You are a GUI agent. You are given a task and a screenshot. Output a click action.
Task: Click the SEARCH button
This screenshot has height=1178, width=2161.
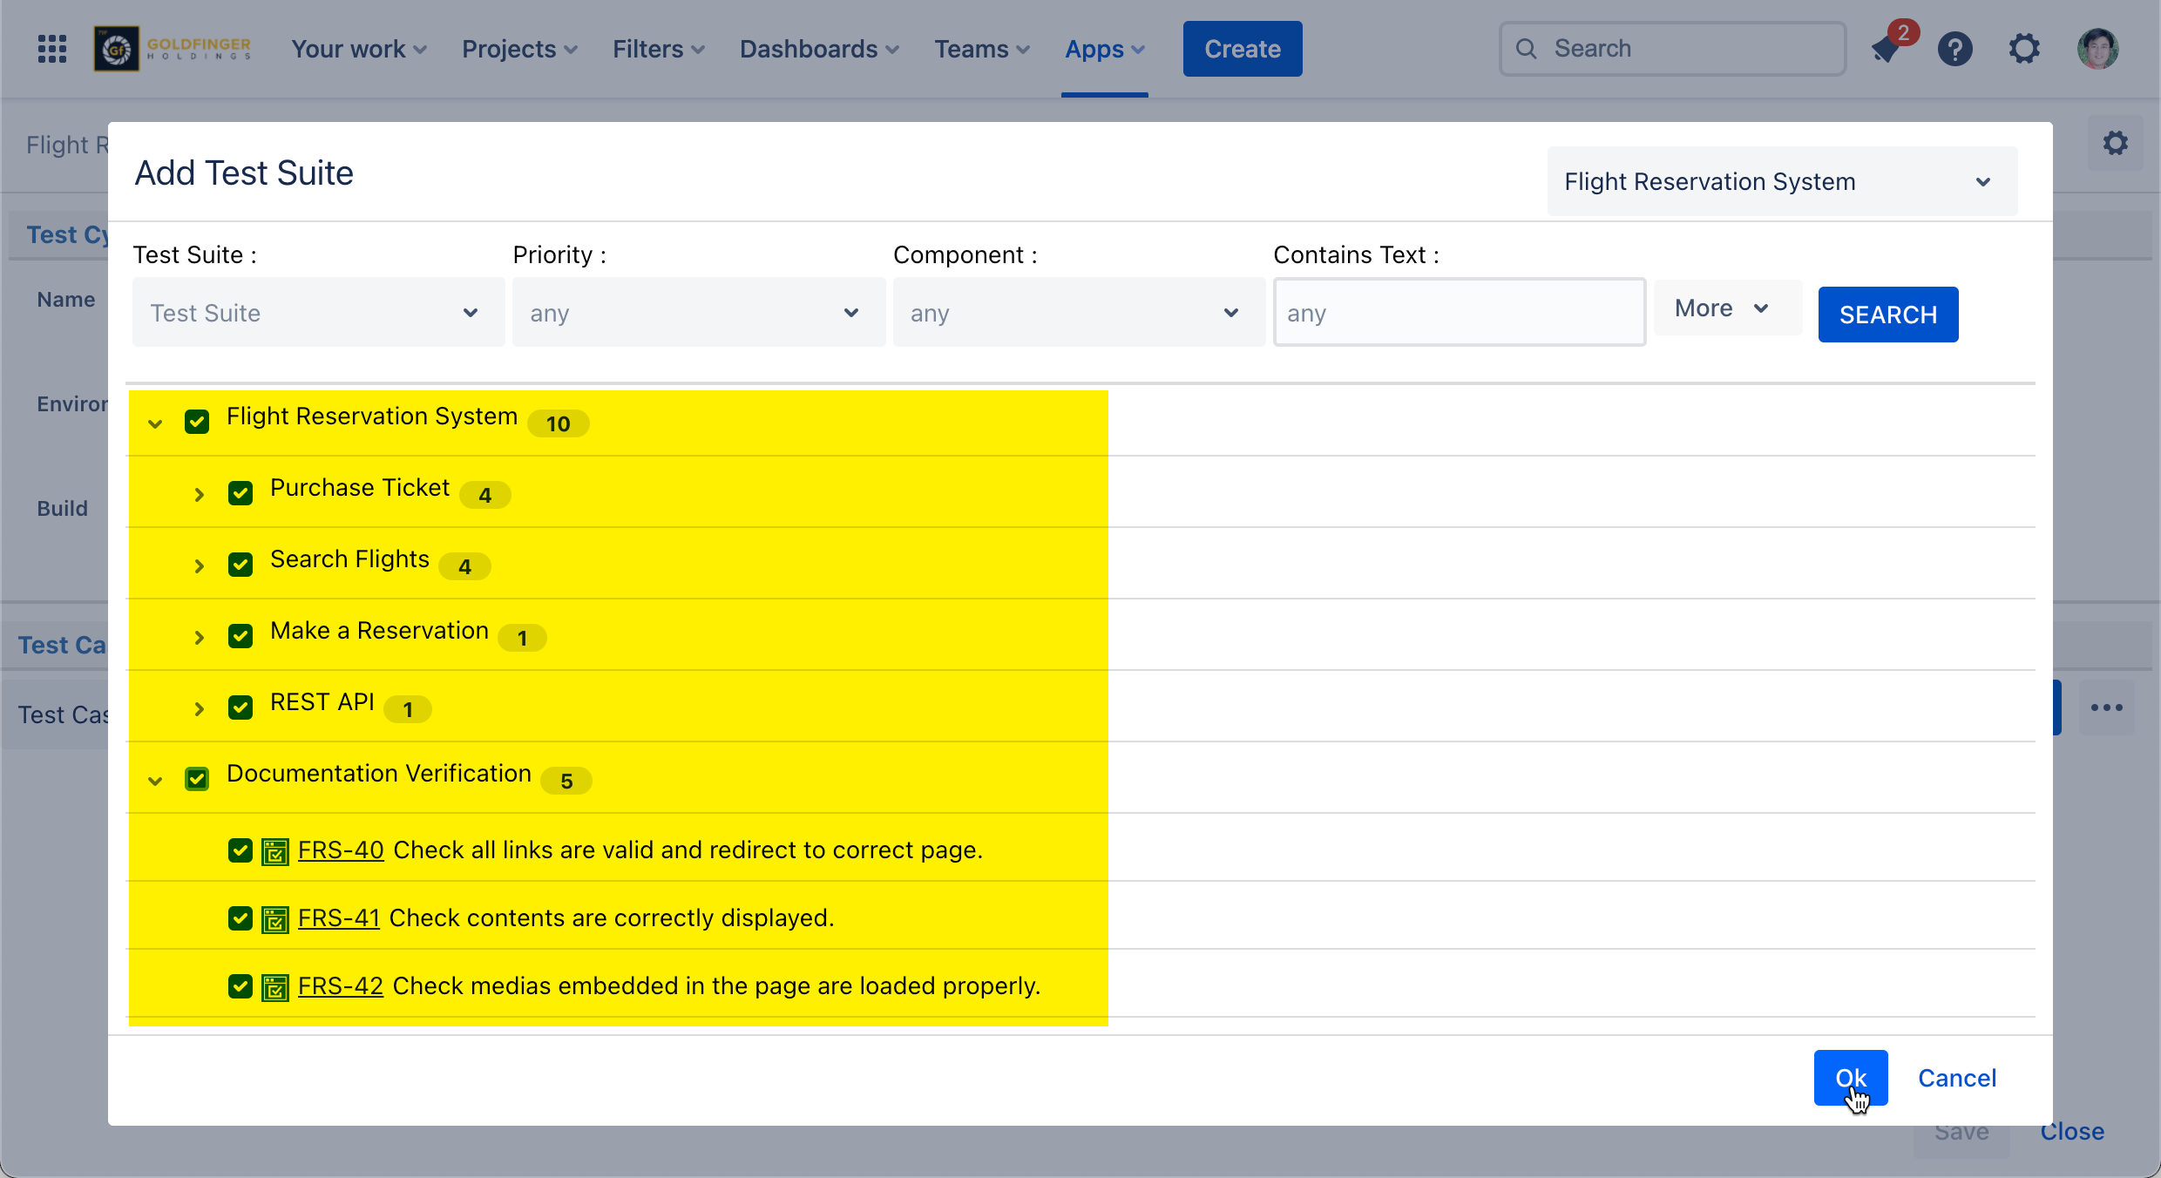click(1887, 315)
